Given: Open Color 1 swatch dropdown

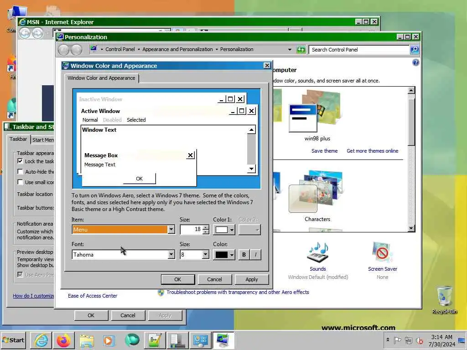Looking at the screenshot, I should pos(224,230).
